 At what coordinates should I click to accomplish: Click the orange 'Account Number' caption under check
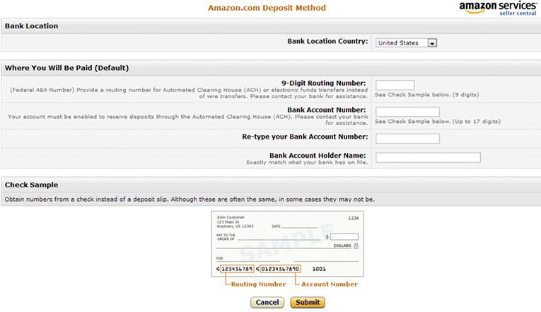coord(330,284)
